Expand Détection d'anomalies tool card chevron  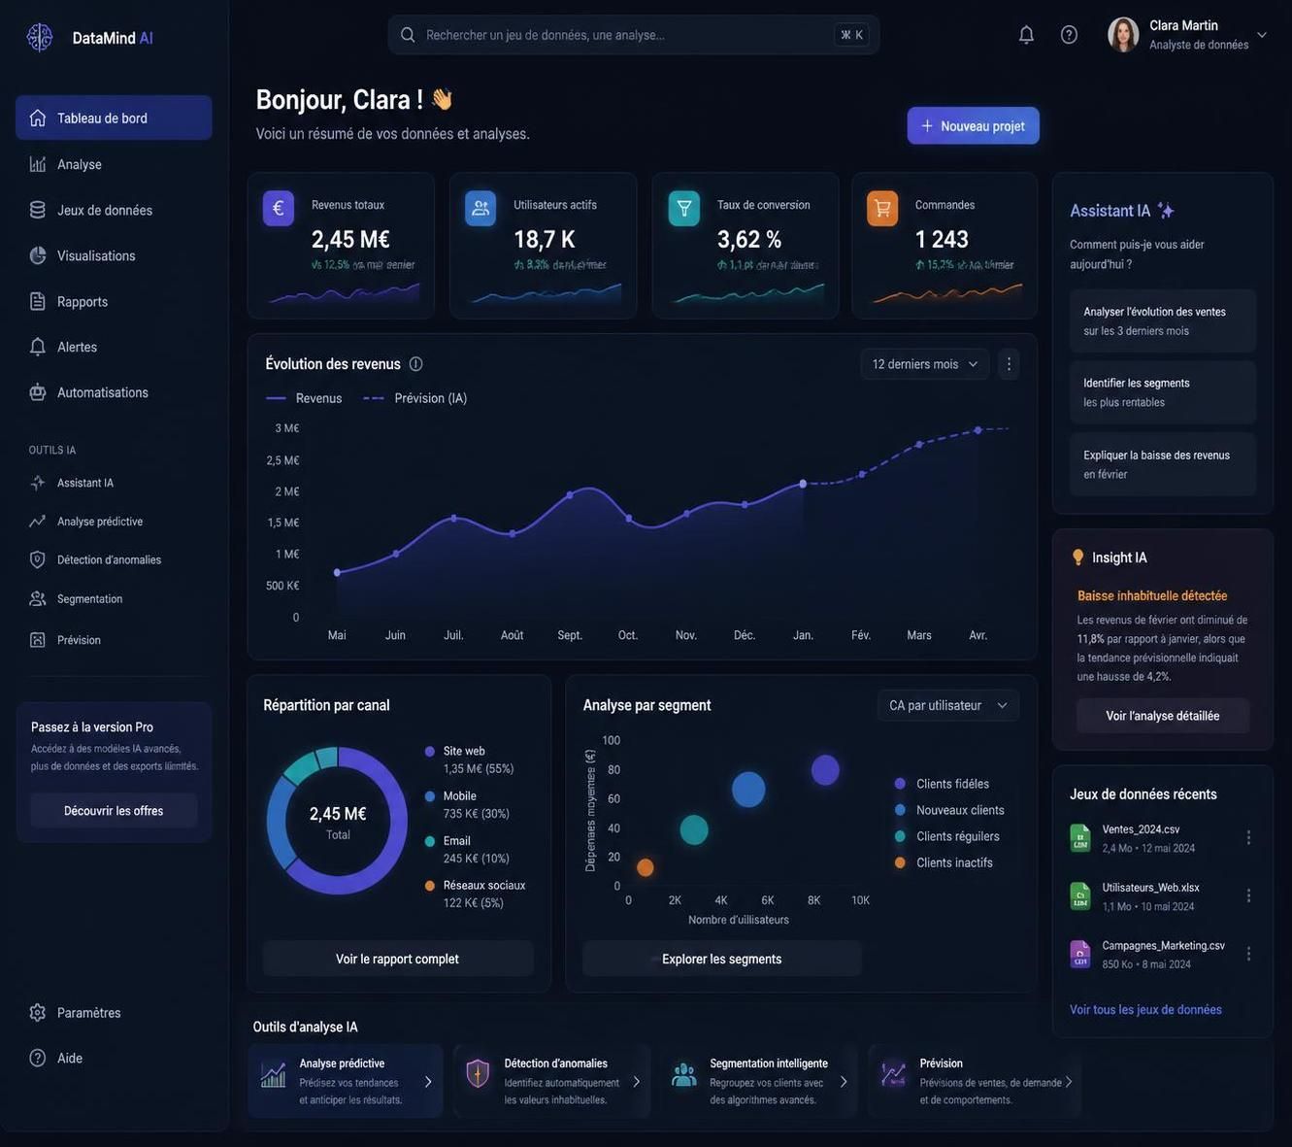click(x=637, y=1082)
